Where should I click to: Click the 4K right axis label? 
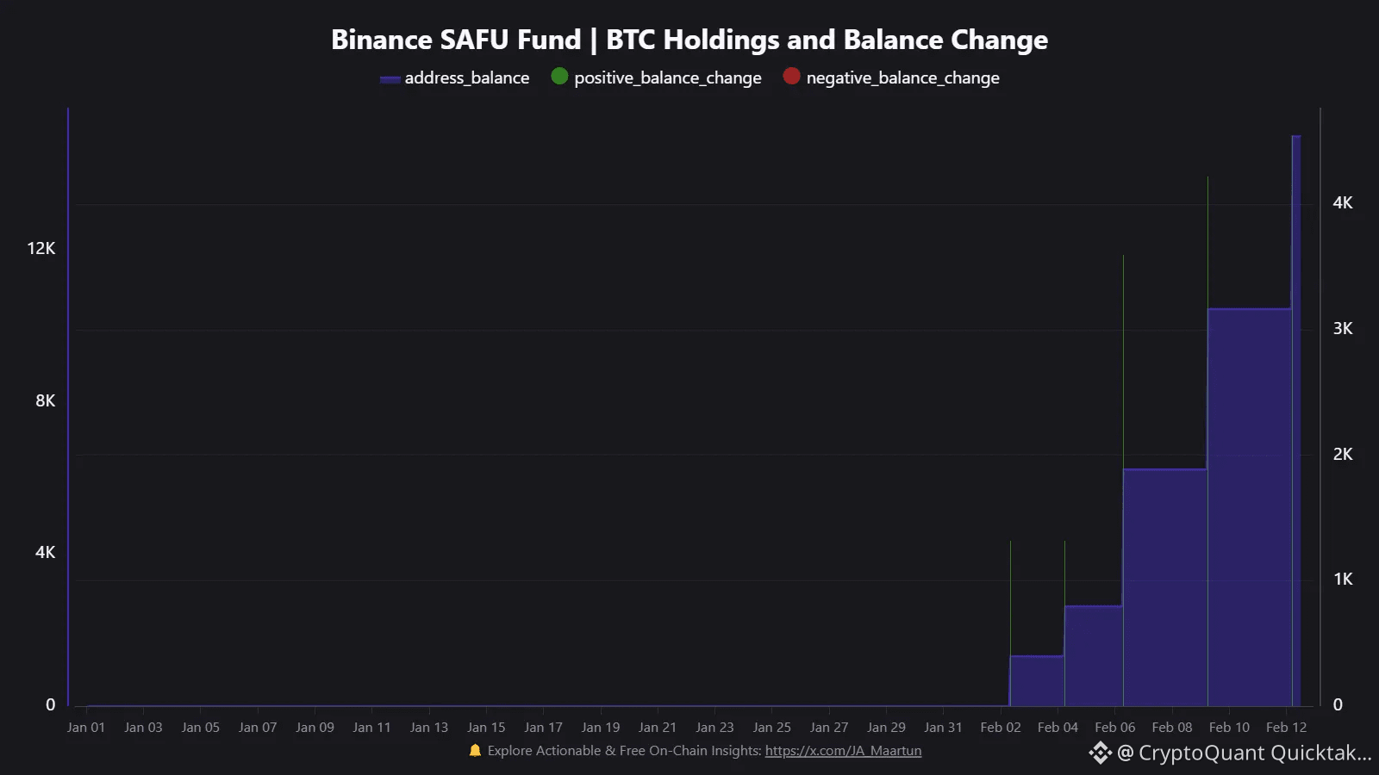1343,203
